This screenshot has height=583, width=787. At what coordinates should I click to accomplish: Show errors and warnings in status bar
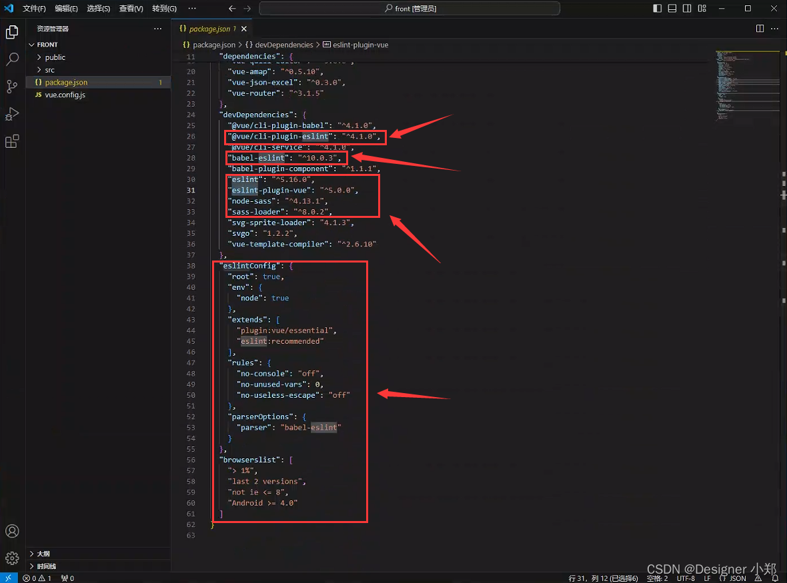(x=37, y=578)
